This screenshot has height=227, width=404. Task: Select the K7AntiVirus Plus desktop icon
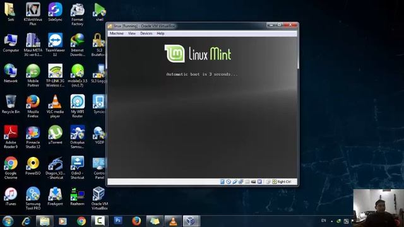(x=33, y=13)
